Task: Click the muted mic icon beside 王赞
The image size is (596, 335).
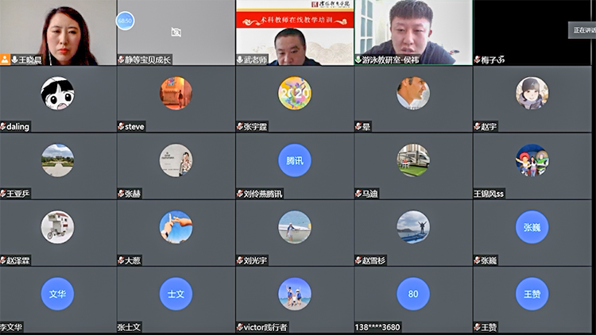Action: pyautogui.click(x=478, y=327)
